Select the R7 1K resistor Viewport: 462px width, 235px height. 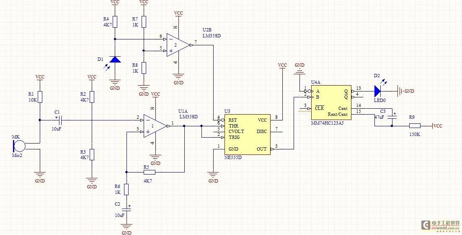(x=144, y=22)
